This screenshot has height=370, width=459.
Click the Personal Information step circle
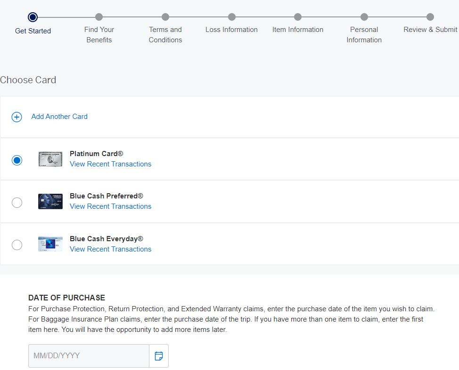(x=364, y=17)
